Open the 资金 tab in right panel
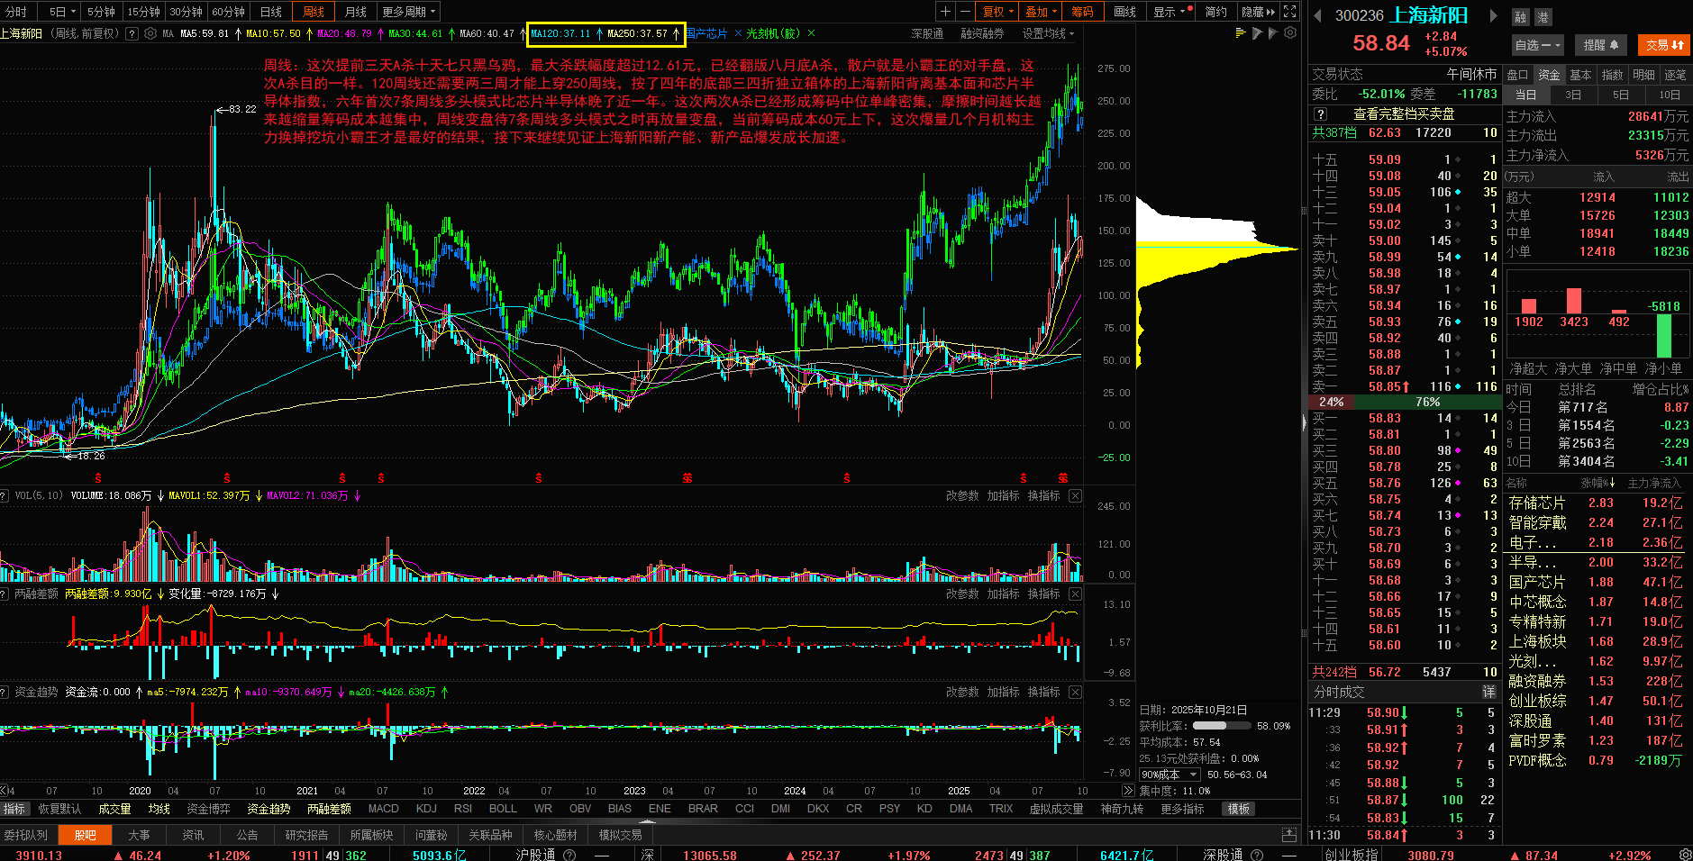Image resolution: width=1693 pixels, height=861 pixels. click(x=1549, y=75)
